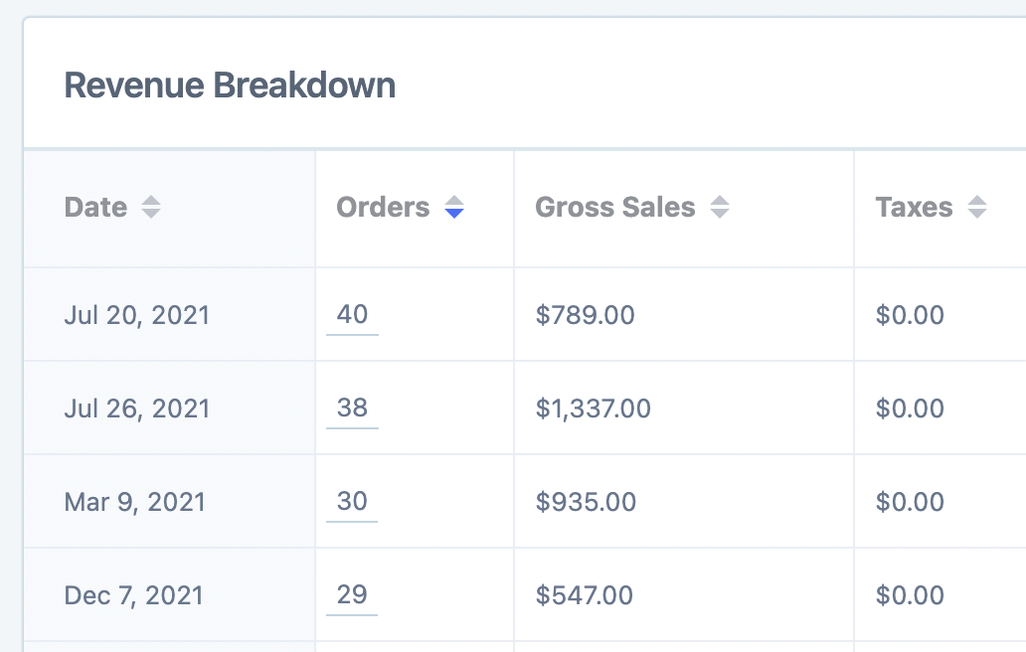Select the underlined 30 orders value
The height and width of the screenshot is (652, 1026).
(x=351, y=501)
